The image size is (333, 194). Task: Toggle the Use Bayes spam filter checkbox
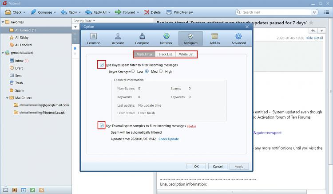tap(102, 65)
